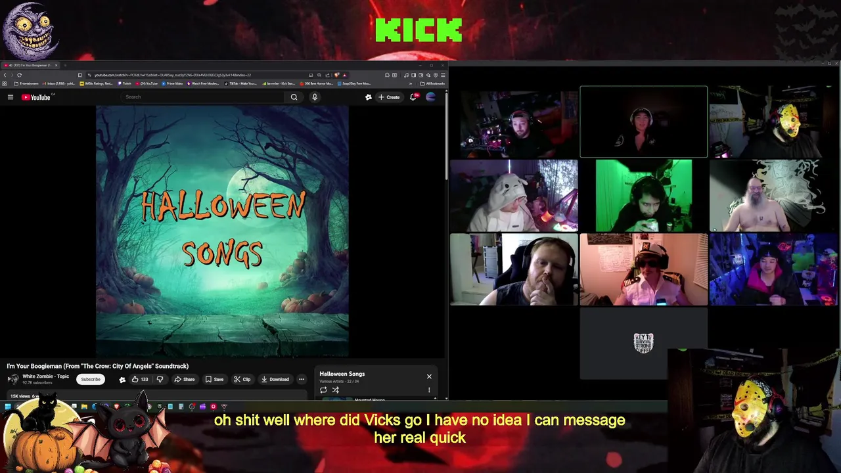
Task: Open File Explorer from the taskbar
Action: click(84, 407)
